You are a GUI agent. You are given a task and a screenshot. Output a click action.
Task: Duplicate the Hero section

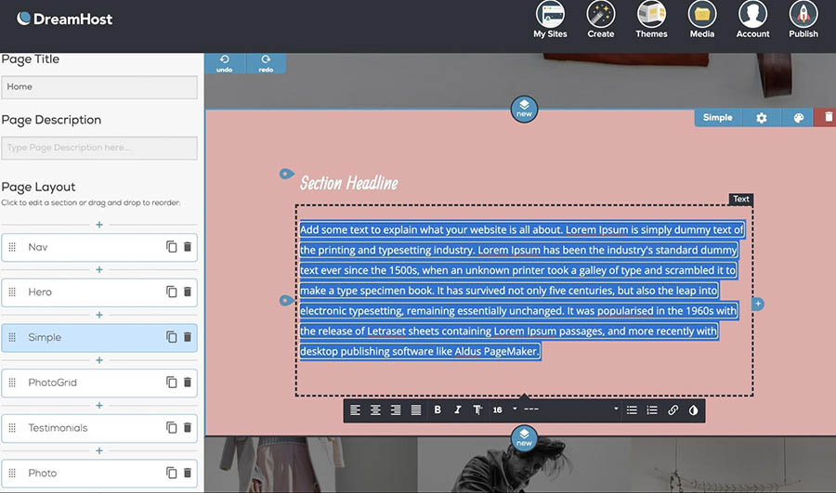pos(171,292)
